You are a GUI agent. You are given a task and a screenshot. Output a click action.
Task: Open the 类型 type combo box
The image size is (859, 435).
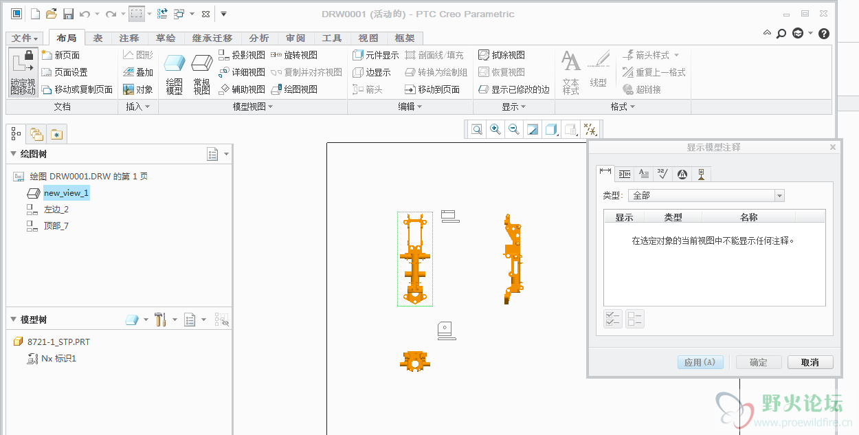(706, 196)
